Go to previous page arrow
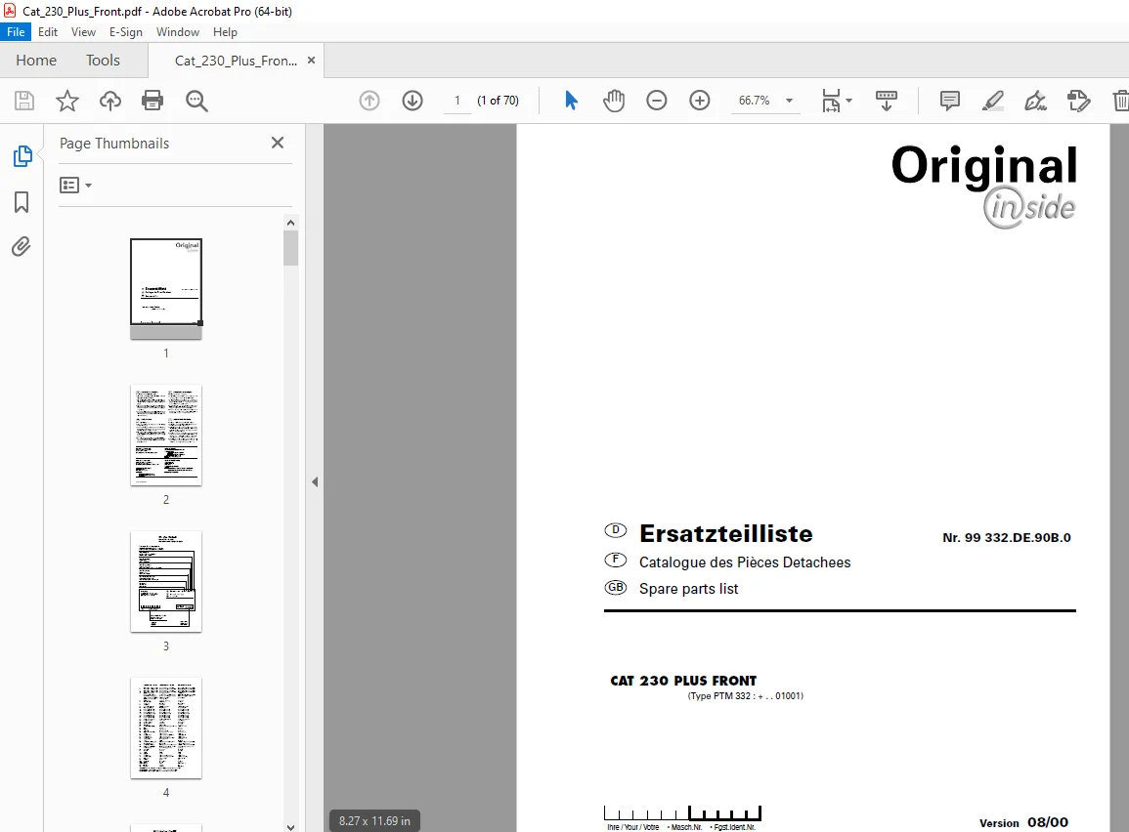Viewport: 1129px width, 832px height. (x=369, y=101)
